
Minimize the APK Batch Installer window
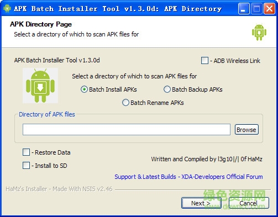point(244,9)
